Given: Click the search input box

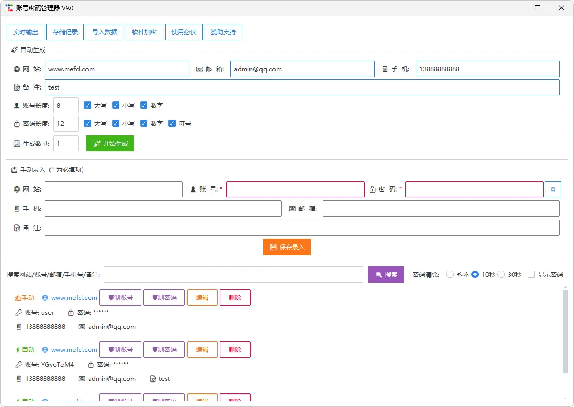Looking at the screenshot, I should click(233, 275).
